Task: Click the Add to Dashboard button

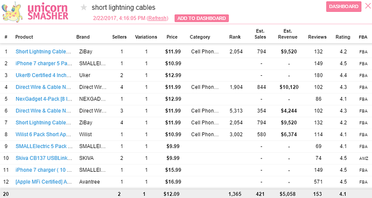Action: pyautogui.click(x=202, y=18)
